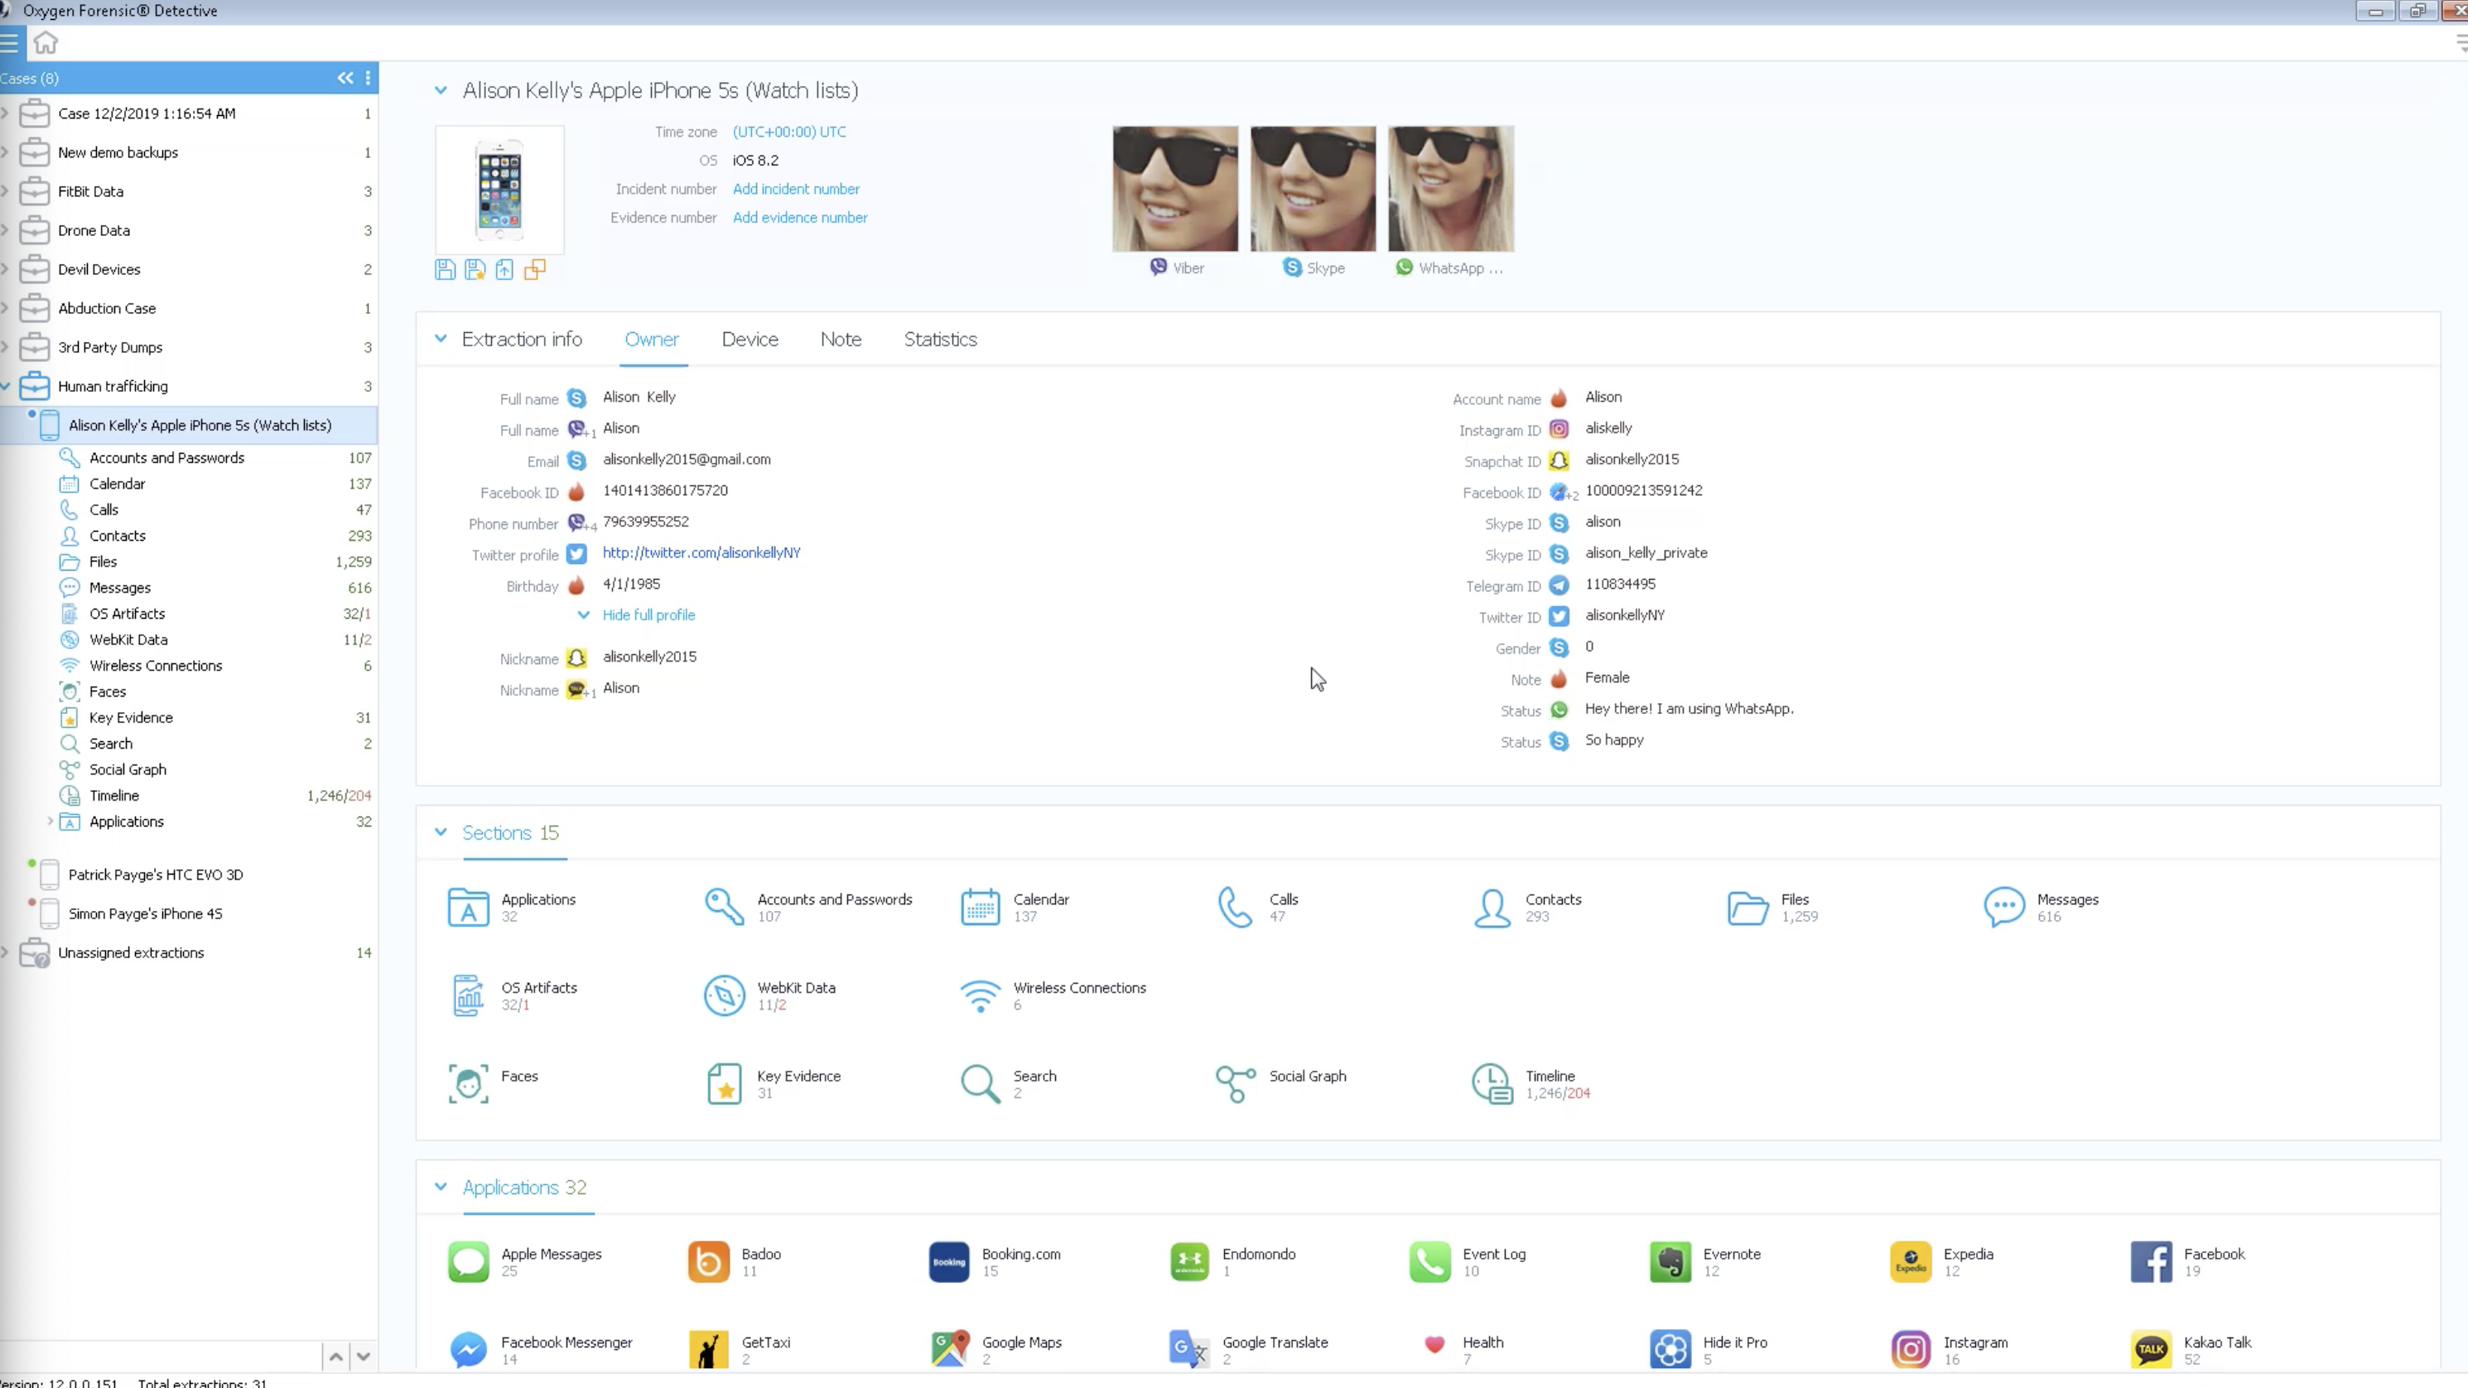Open Facebook application

(2188, 1261)
